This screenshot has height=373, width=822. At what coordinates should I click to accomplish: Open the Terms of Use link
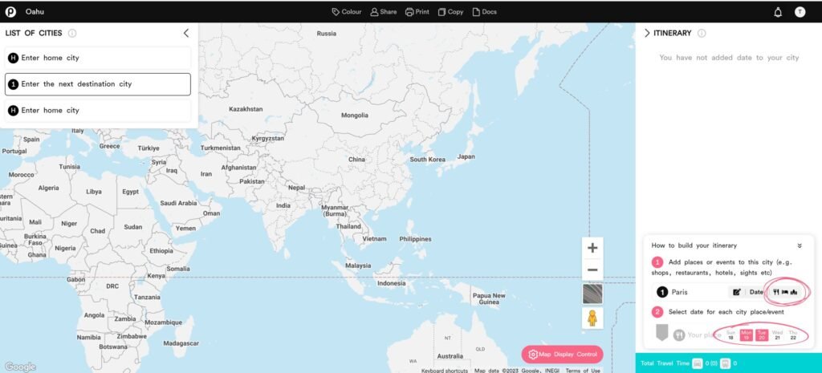click(x=583, y=370)
